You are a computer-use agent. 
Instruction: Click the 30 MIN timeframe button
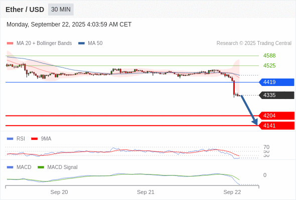click(x=61, y=9)
